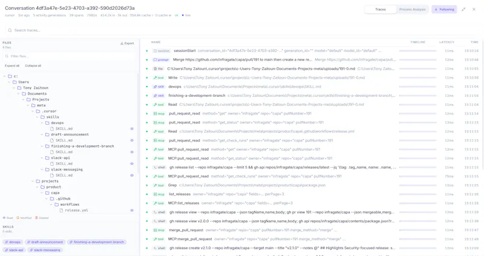The image size is (484, 256).
Task: Click tool badge on MCP:list_releases row
Action: click(159, 203)
